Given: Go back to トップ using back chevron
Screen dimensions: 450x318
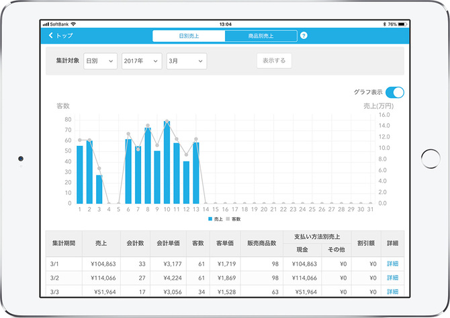Looking at the screenshot, I should [51, 36].
